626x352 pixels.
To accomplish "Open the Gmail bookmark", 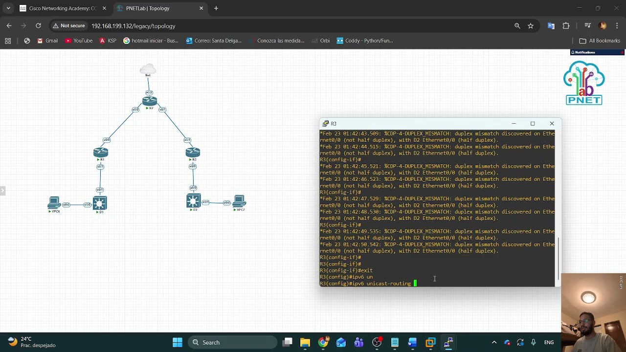I will click(47, 41).
